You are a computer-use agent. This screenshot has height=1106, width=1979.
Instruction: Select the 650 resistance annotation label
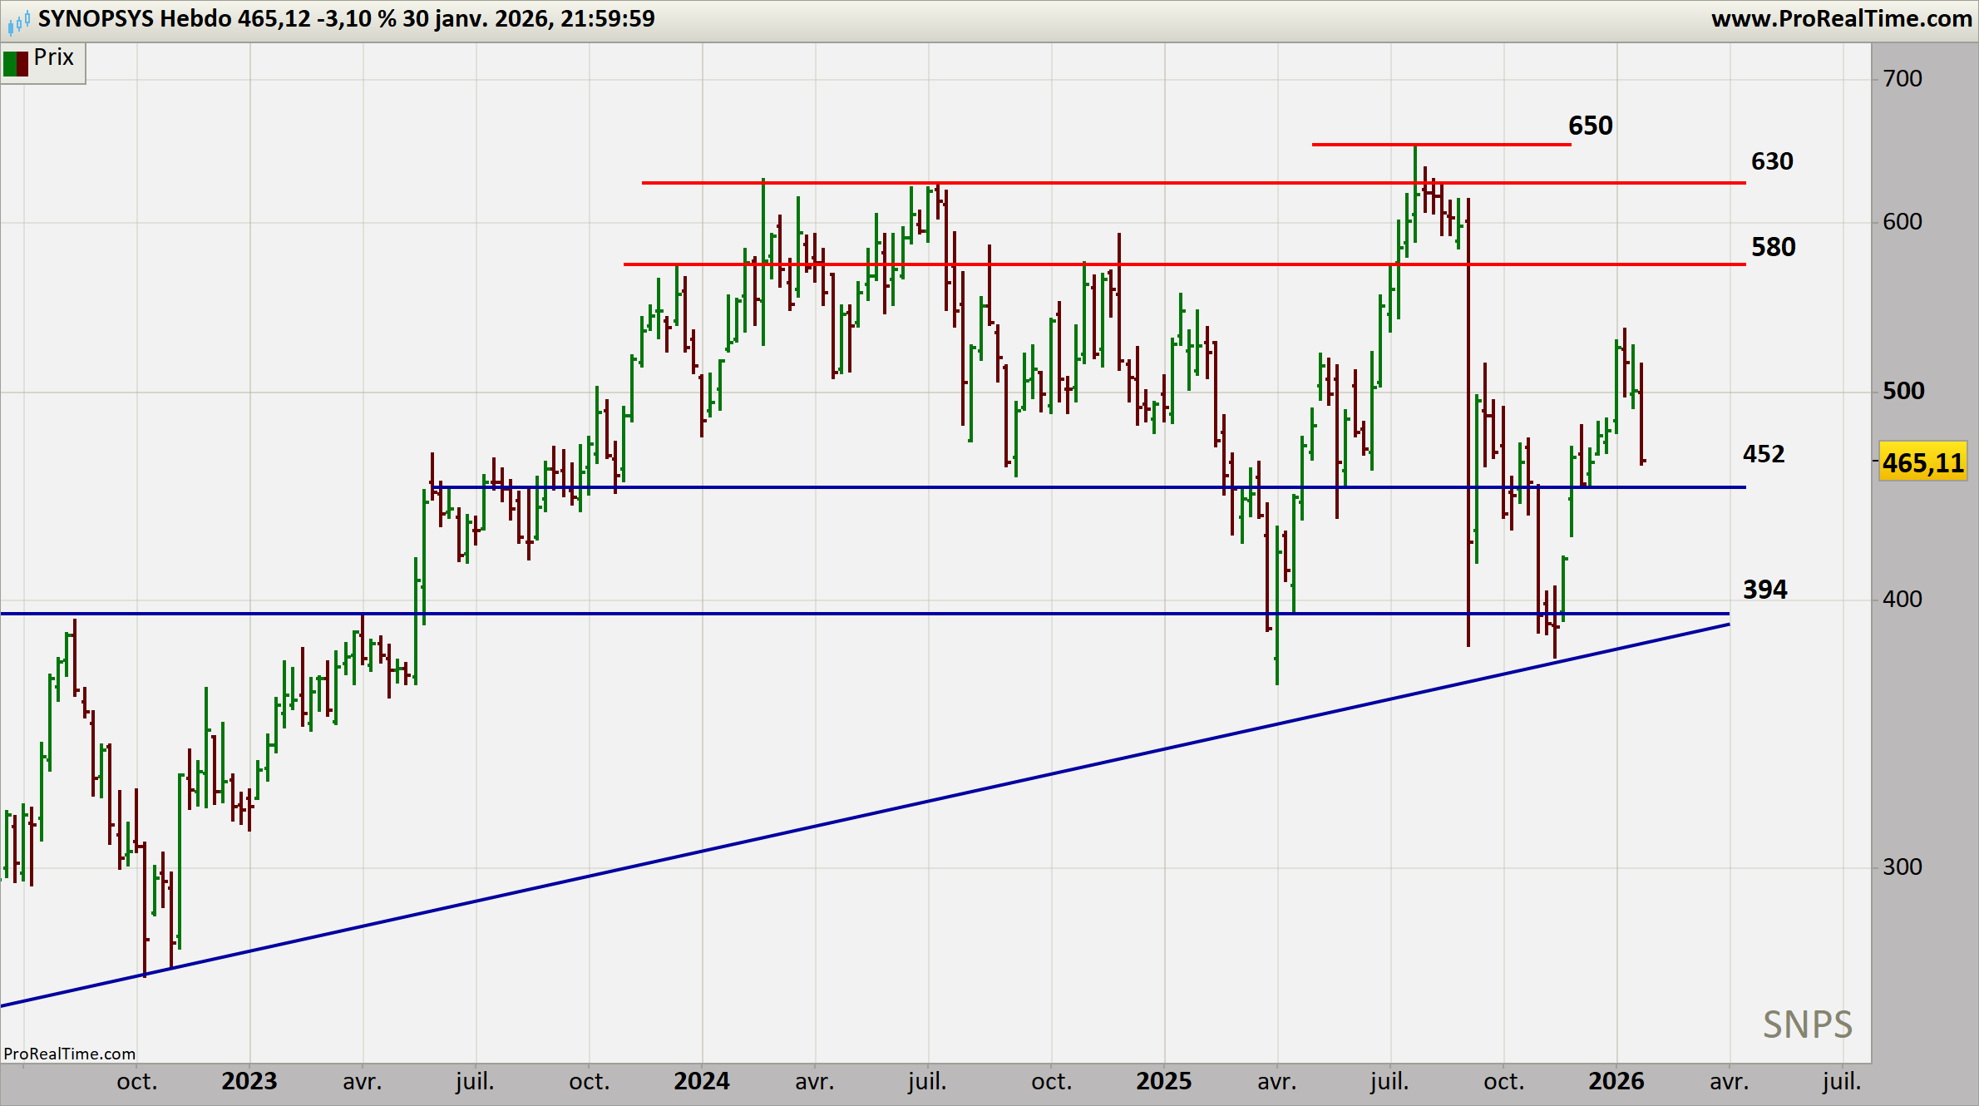(x=1590, y=126)
